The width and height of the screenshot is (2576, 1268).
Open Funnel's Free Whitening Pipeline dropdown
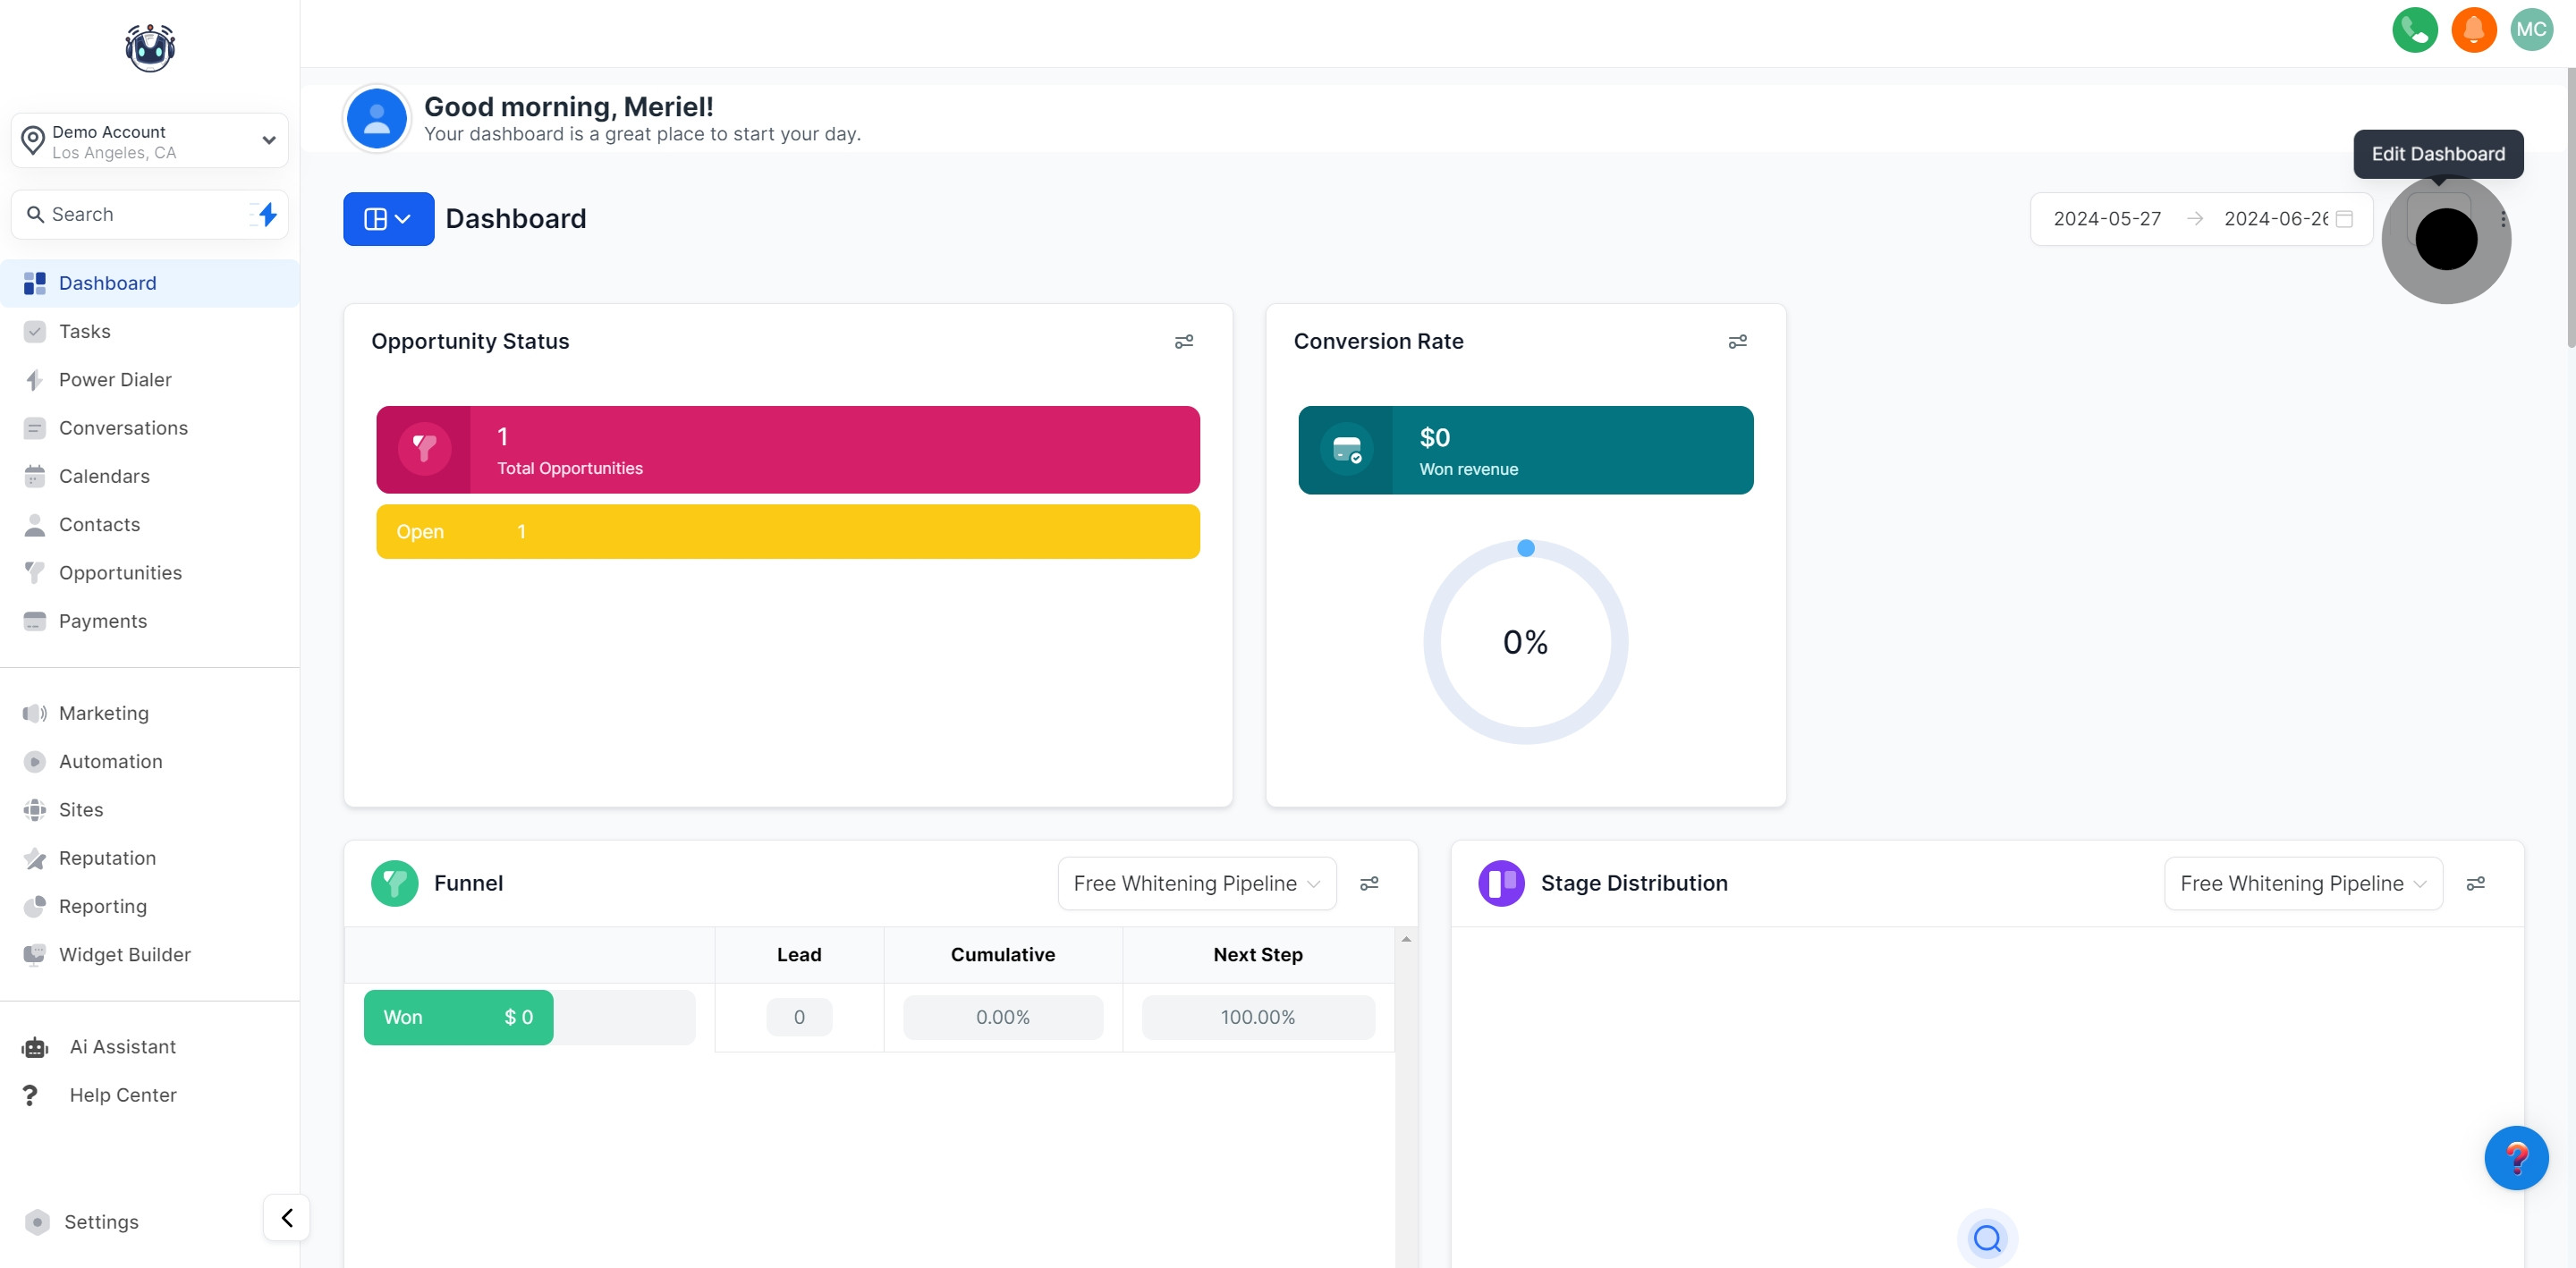1196,883
